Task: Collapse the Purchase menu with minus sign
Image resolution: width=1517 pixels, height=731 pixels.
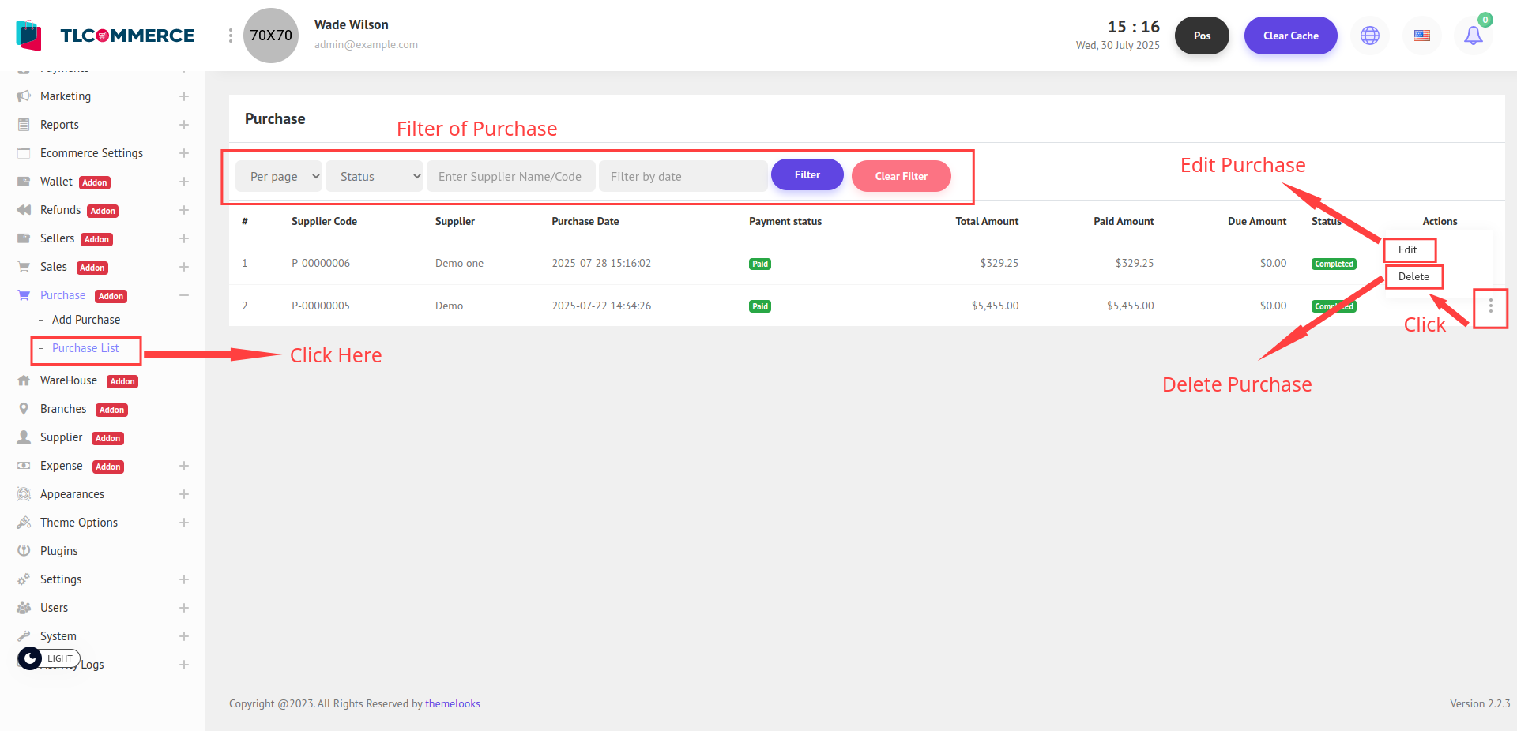Action: (183, 295)
